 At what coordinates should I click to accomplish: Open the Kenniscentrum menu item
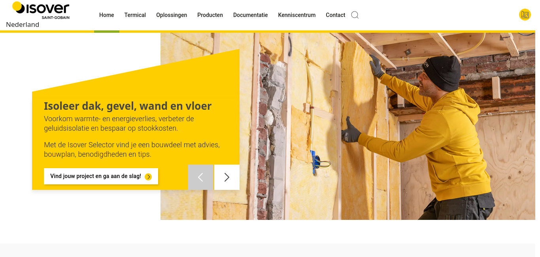(x=297, y=15)
